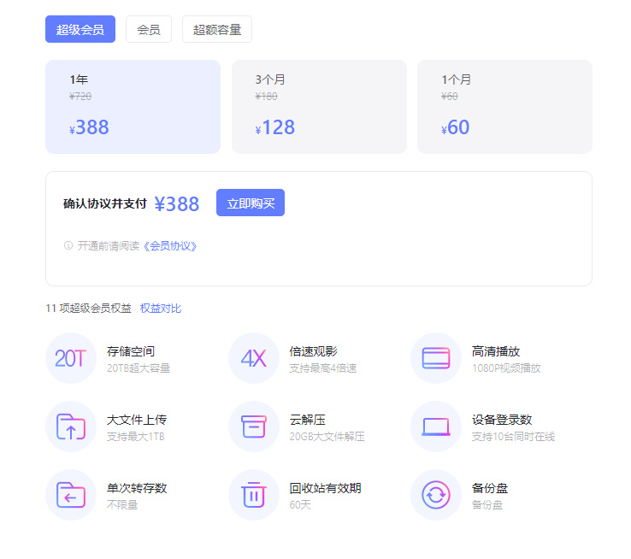Image resolution: width=631 pixels, height=559 pixels.
Task: Click the recycle bin validity trash icon
Action: click(x=254, y=495)
